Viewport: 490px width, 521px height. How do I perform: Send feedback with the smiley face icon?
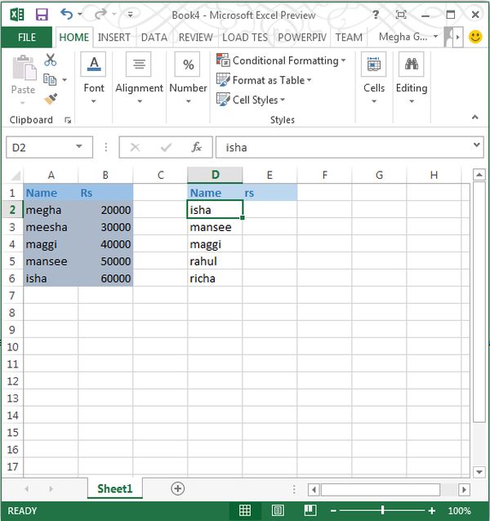[475, 37]
